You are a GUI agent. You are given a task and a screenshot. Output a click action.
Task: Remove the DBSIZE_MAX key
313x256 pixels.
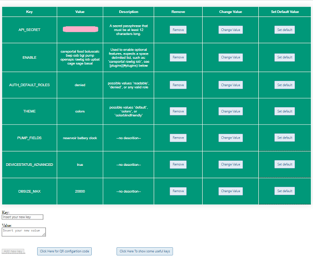pos(178,191)
